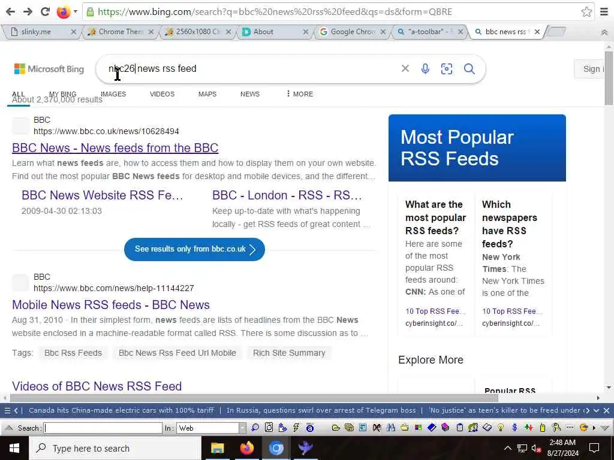Open the Windows Start button
Viewport: 614px width, 460px height.
14,448
